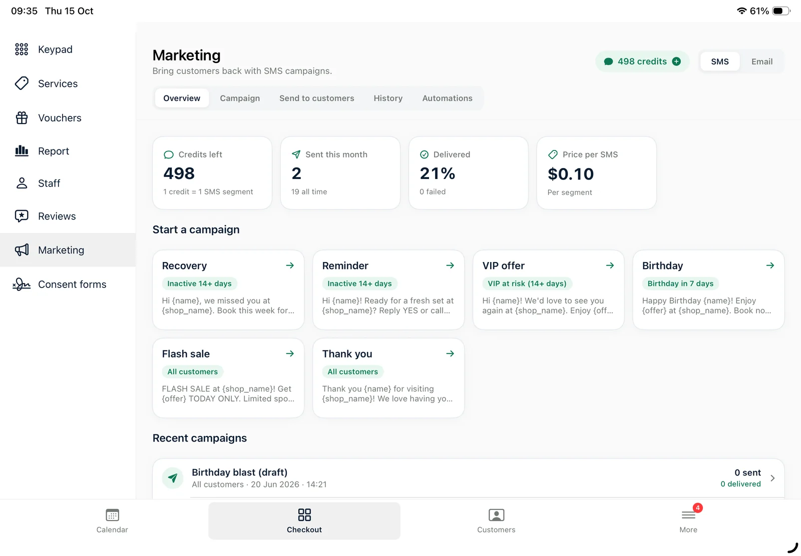The image size is (801, 556).
Task: Tap the Customers icon in bottom bar
Action: coord(496,515)
